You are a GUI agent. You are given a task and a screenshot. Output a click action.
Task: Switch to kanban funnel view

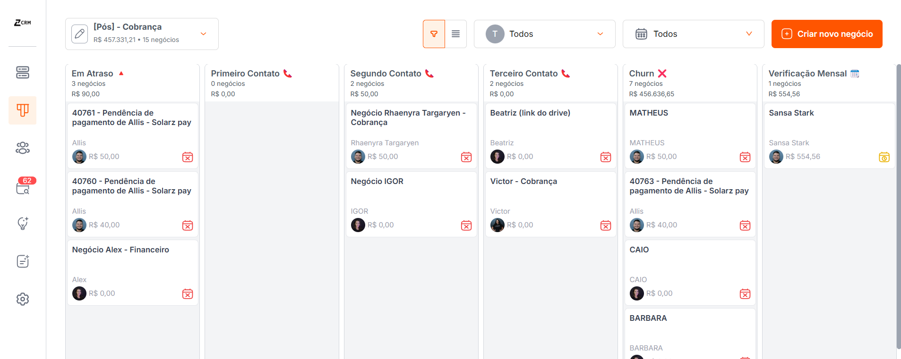(x=434, y=34)
